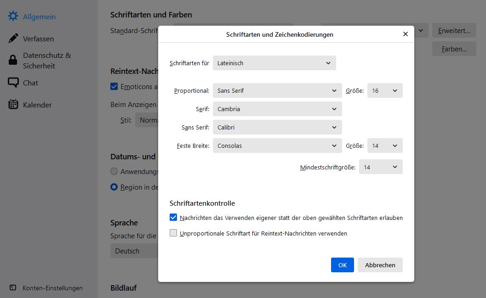
Task: Open the Proportional Größe 16 dropdown
Action: click(x=384, y=90)
